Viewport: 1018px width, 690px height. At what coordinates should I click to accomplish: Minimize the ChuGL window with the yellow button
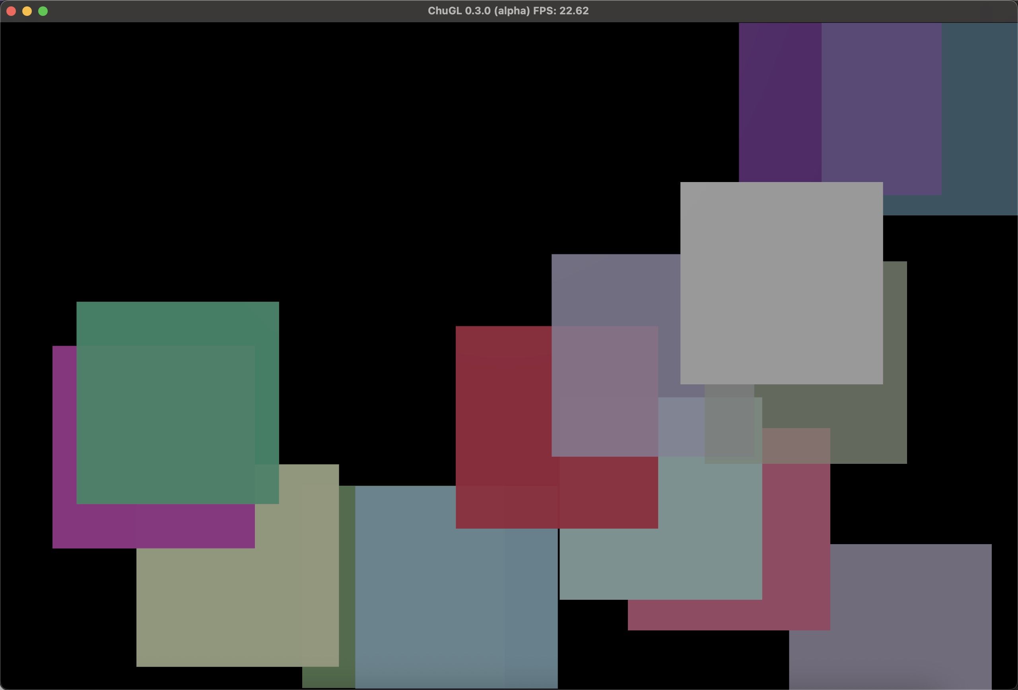[x=27, y=11]
